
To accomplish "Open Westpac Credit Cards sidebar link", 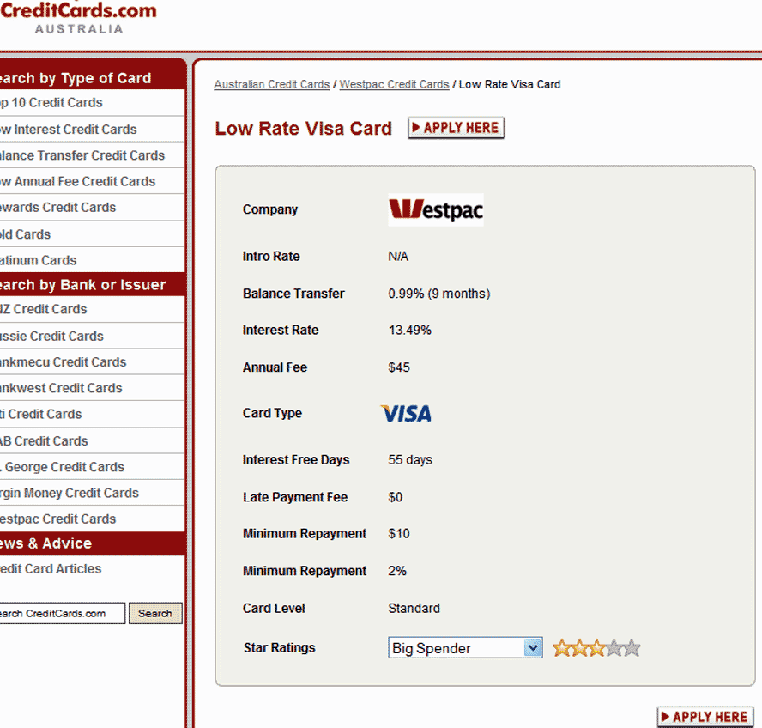I will 93,519.
